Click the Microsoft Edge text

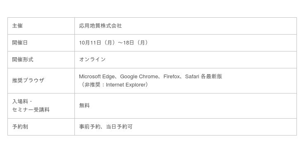click(x=97, y=77)
